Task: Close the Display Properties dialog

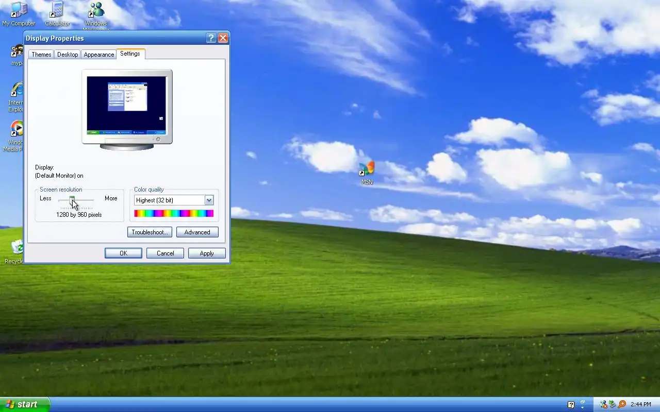Action: [223, 38]
